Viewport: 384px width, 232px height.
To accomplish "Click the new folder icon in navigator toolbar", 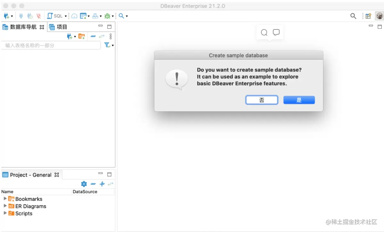I will pos(82,36).
